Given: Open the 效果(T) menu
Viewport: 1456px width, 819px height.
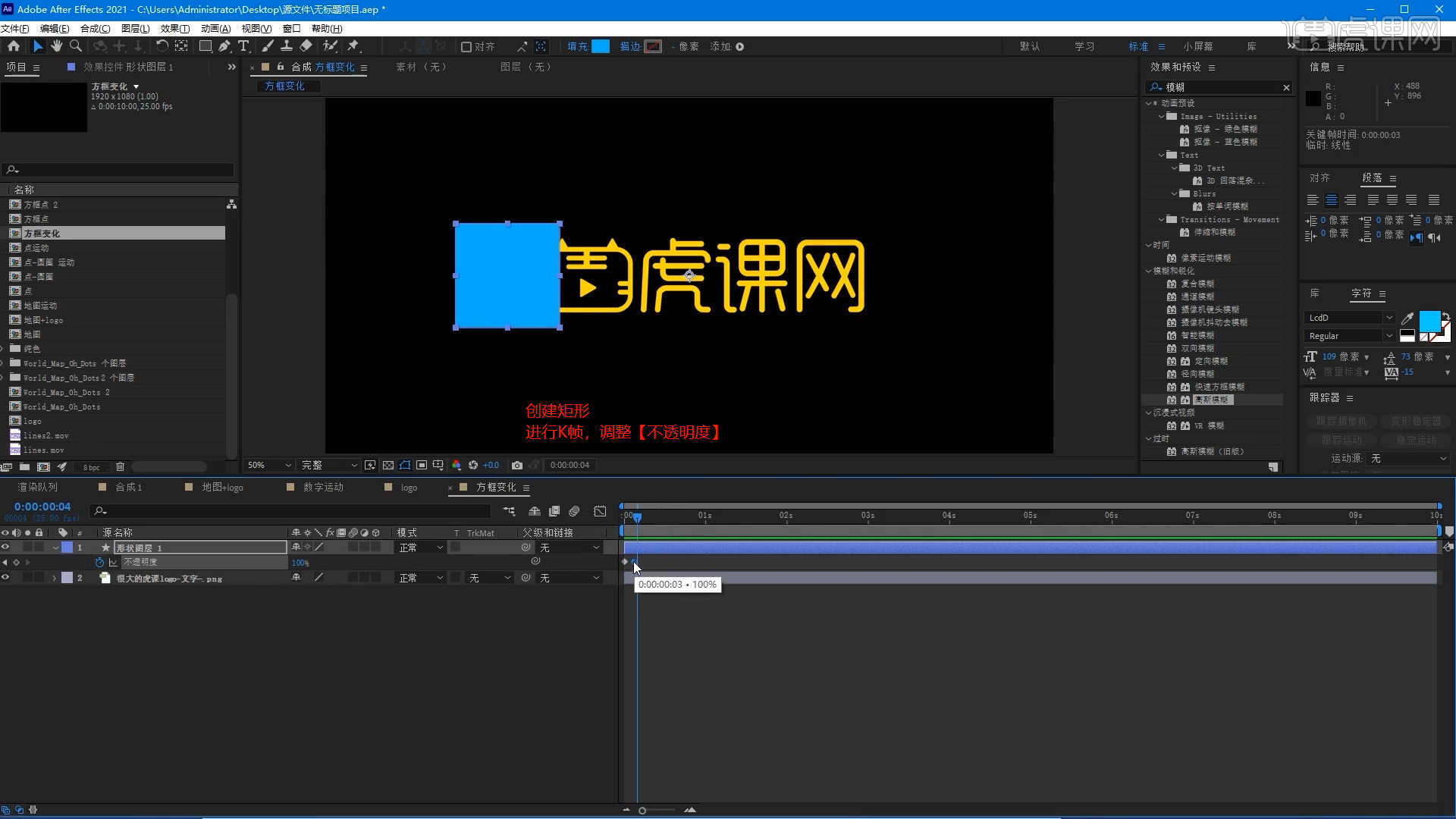Looking at the screenshot, I should 174,28.
